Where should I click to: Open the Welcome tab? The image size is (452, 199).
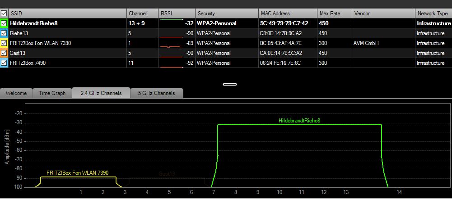(x=16, y=93)
